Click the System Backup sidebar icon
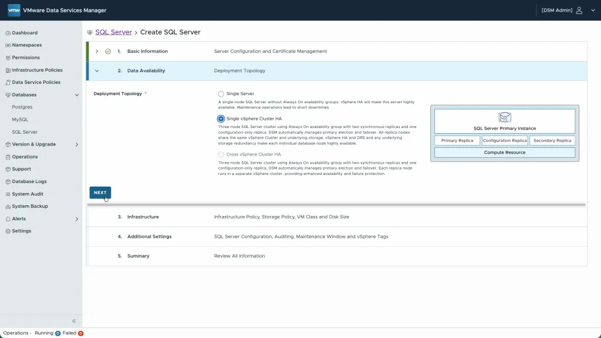The height and width of the screenshot is (338, 601). point(8,207)
